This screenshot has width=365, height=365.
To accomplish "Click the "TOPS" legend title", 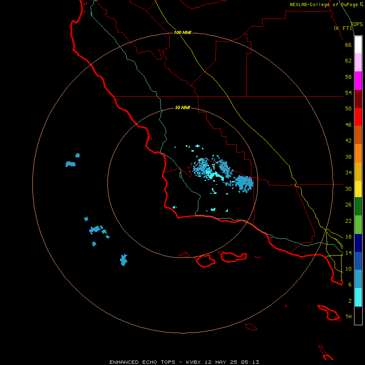I will point(356,24).
